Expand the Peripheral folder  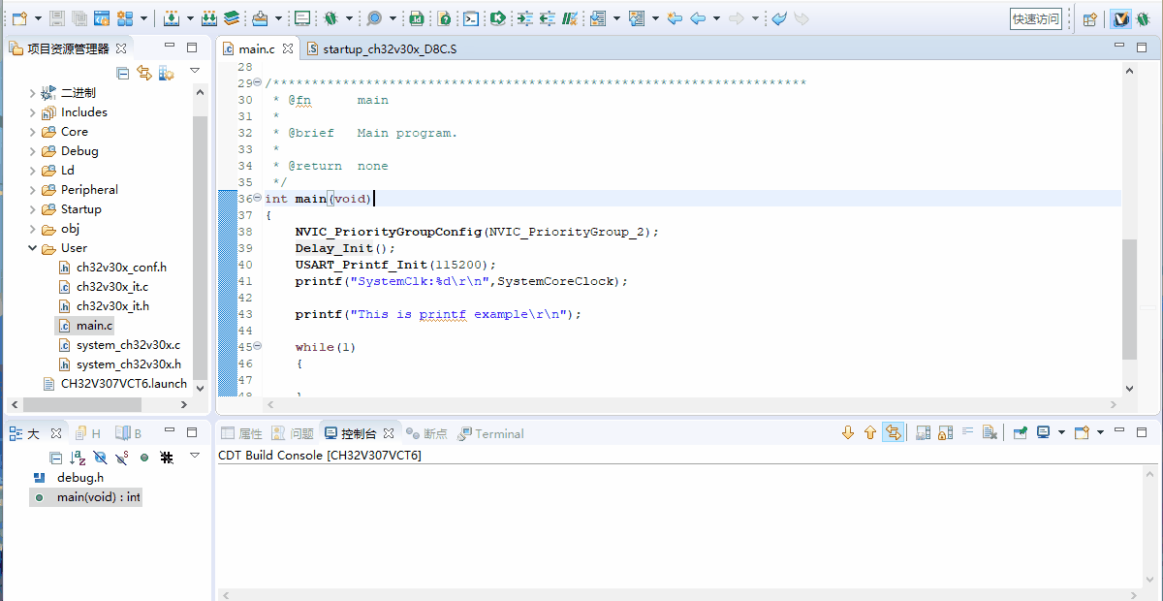33,190
